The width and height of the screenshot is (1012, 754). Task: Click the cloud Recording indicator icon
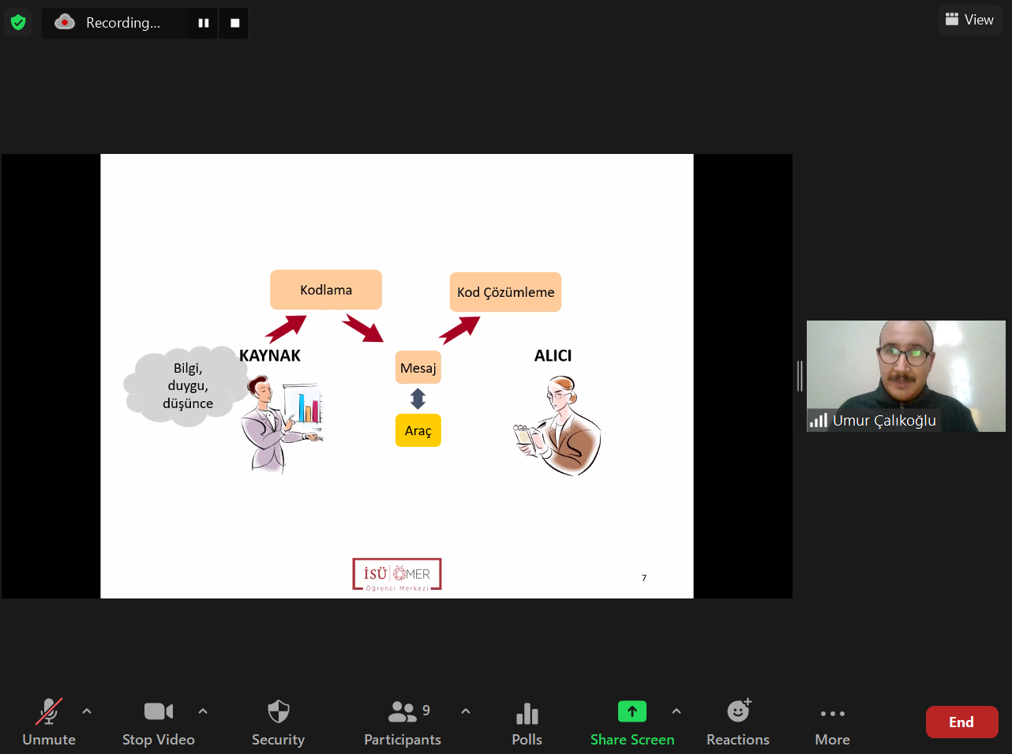(65, 23)
